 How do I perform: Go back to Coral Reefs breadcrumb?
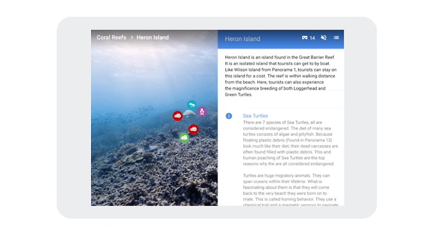[111, 37]
